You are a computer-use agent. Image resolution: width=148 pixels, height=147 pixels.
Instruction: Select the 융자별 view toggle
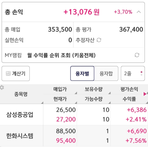[82, 73]
